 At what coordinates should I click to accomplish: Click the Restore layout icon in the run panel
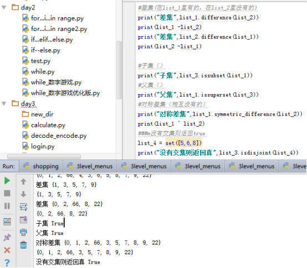[7, 221]
